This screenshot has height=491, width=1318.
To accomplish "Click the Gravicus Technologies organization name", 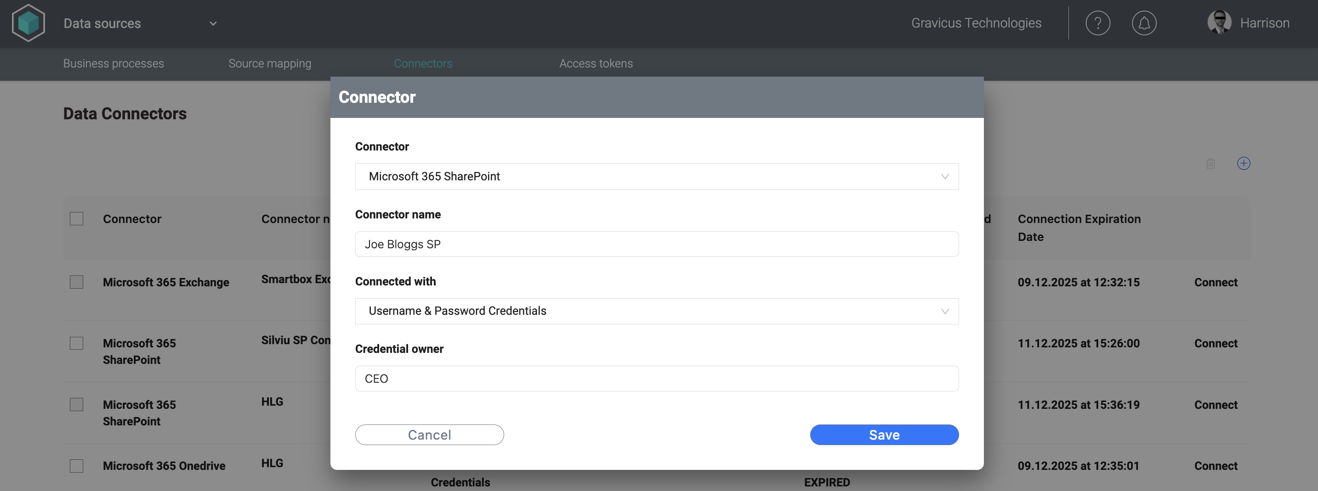I will (x=976, y=23).
